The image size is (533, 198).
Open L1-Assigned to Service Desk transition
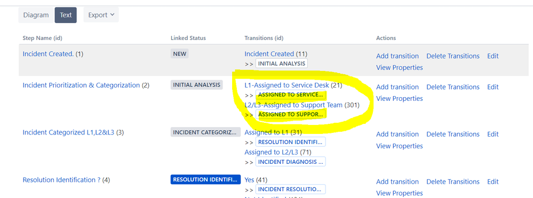[287, 85]
